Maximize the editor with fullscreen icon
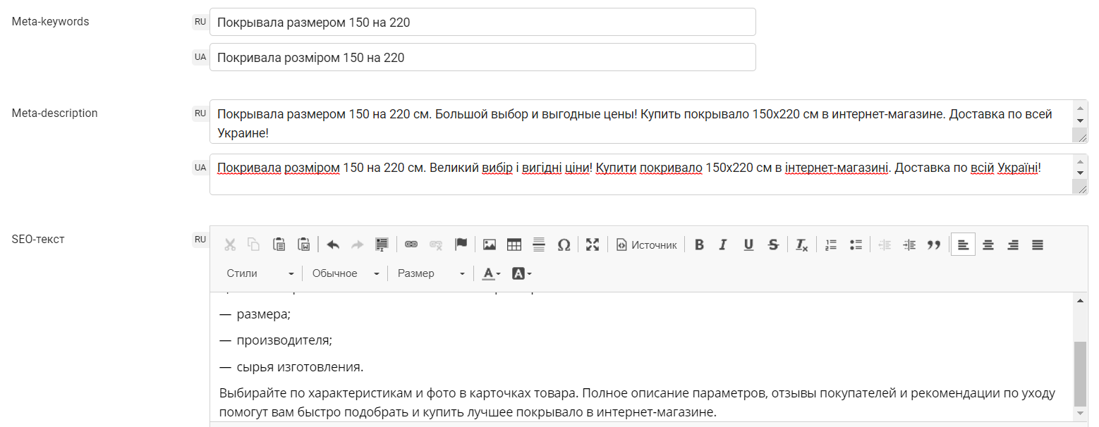 pos(593,245)
